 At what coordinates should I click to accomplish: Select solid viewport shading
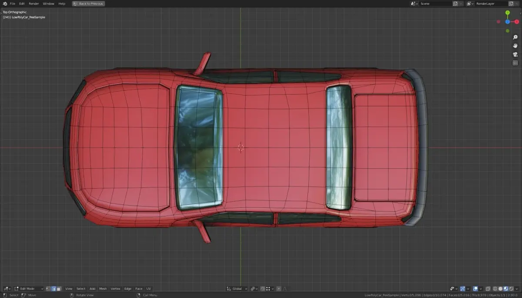(500, 288)
